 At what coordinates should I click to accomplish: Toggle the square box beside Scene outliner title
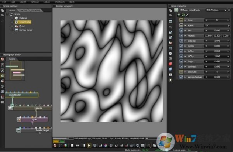[x=2, y=6]
